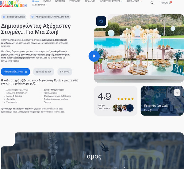Open ΒΑΠΤΙΣΗ menu item
184x169 pixels.
click(60, 1)
